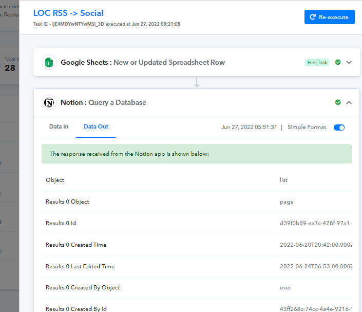This screenshot has width=362, height=312.
Task: Click the Re-execute button
Action: pyautogui.click(x=329, y=17)
